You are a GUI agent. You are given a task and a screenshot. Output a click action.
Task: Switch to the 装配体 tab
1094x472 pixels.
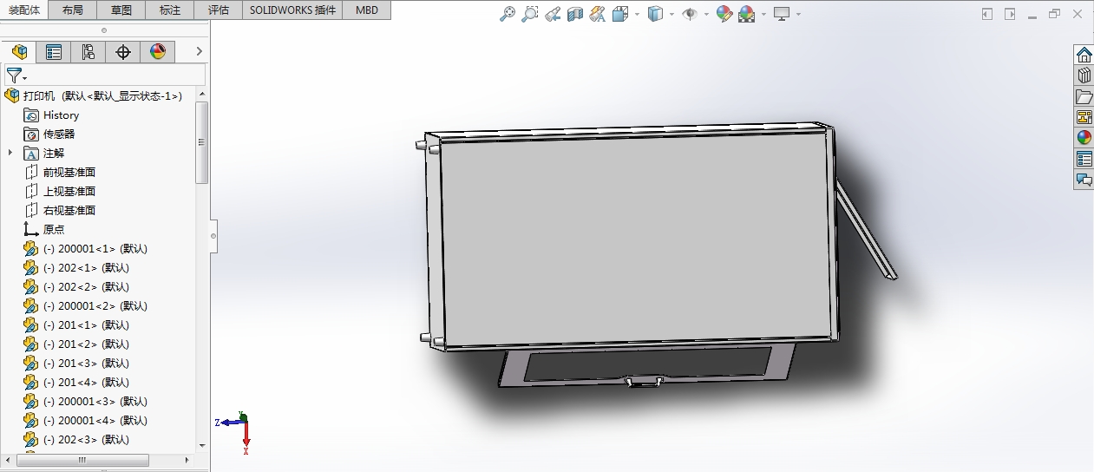(26, 10)
